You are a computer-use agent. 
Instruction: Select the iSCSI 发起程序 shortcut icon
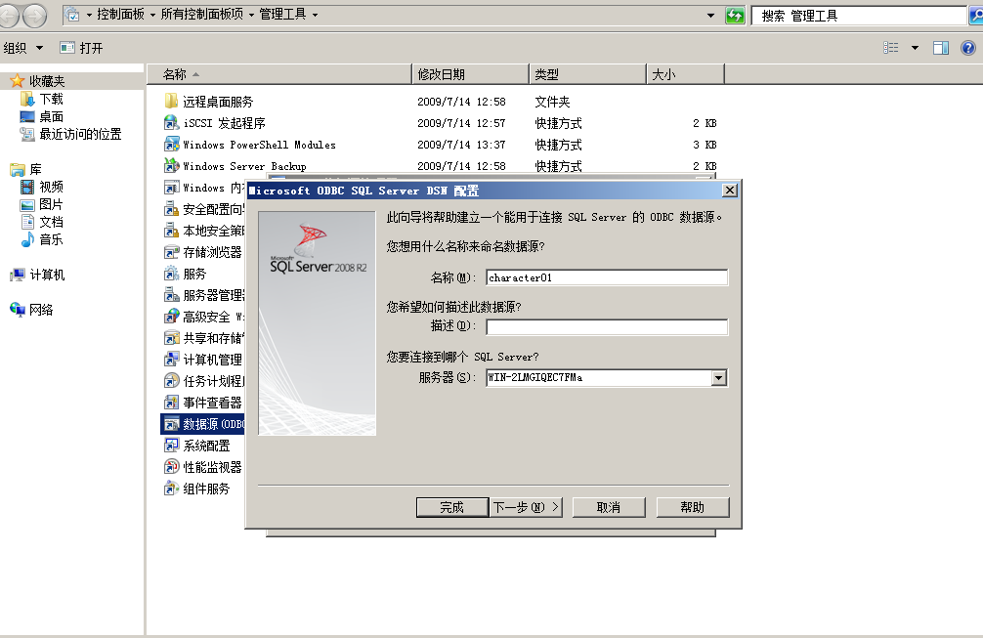tap(171, 123)
